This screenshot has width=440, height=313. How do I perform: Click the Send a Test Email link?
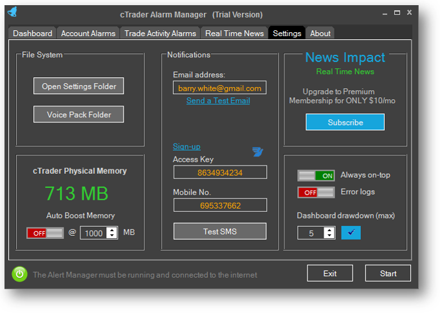tap(218, 100)
